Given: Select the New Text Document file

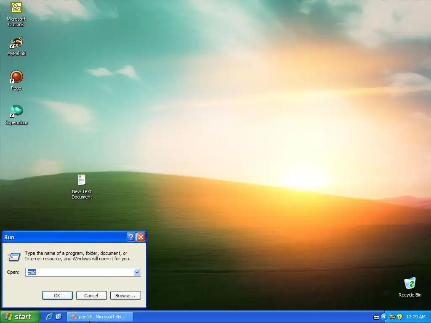Looking at the screenshot, I should (x=82, y=186).
